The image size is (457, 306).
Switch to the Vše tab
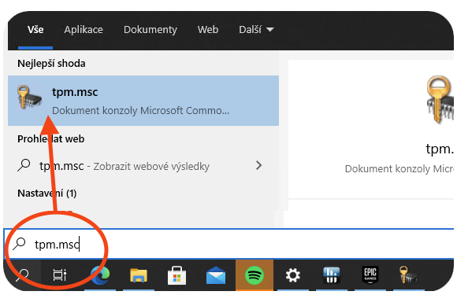35,30
